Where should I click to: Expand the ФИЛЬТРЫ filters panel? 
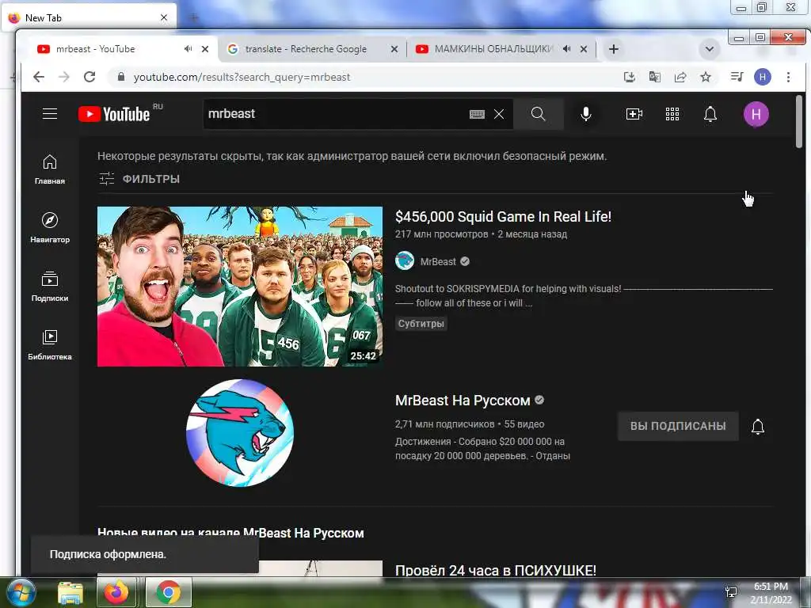click(139, 179)
